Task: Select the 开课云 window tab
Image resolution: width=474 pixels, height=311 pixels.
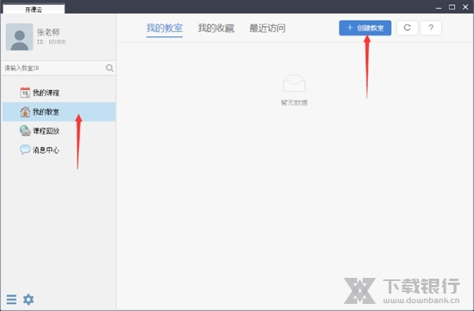Action: click(x=34, y=9)
